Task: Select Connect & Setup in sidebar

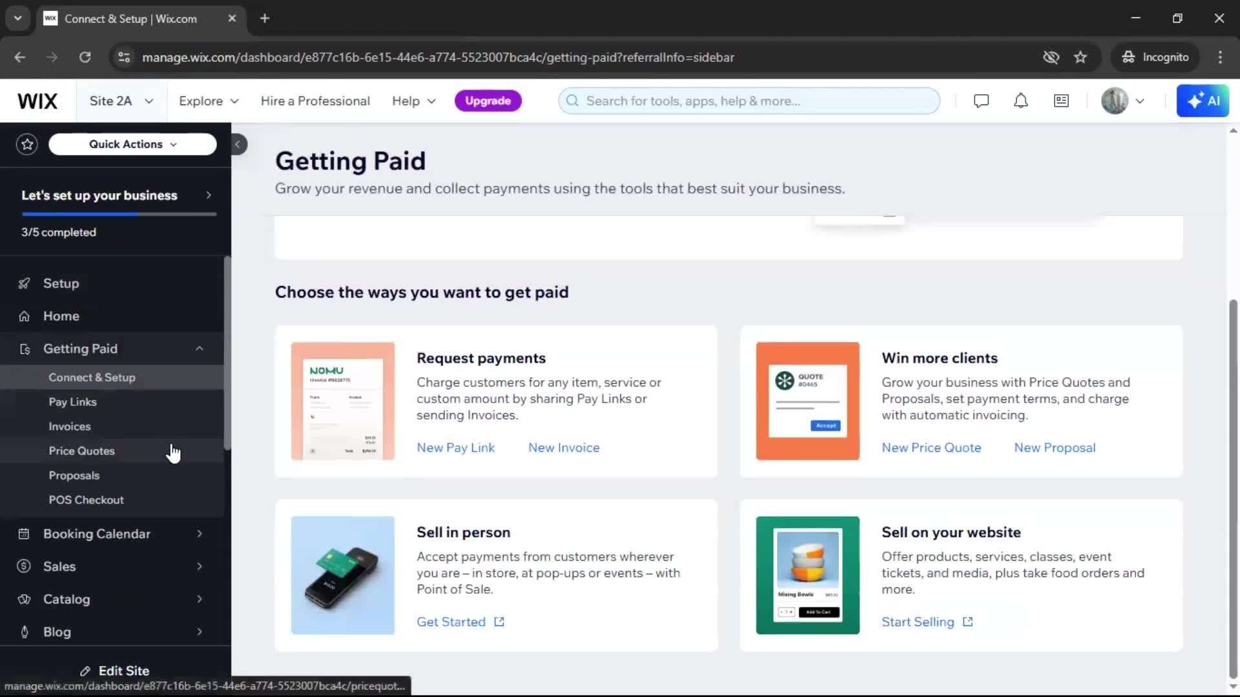Action: 92,378
